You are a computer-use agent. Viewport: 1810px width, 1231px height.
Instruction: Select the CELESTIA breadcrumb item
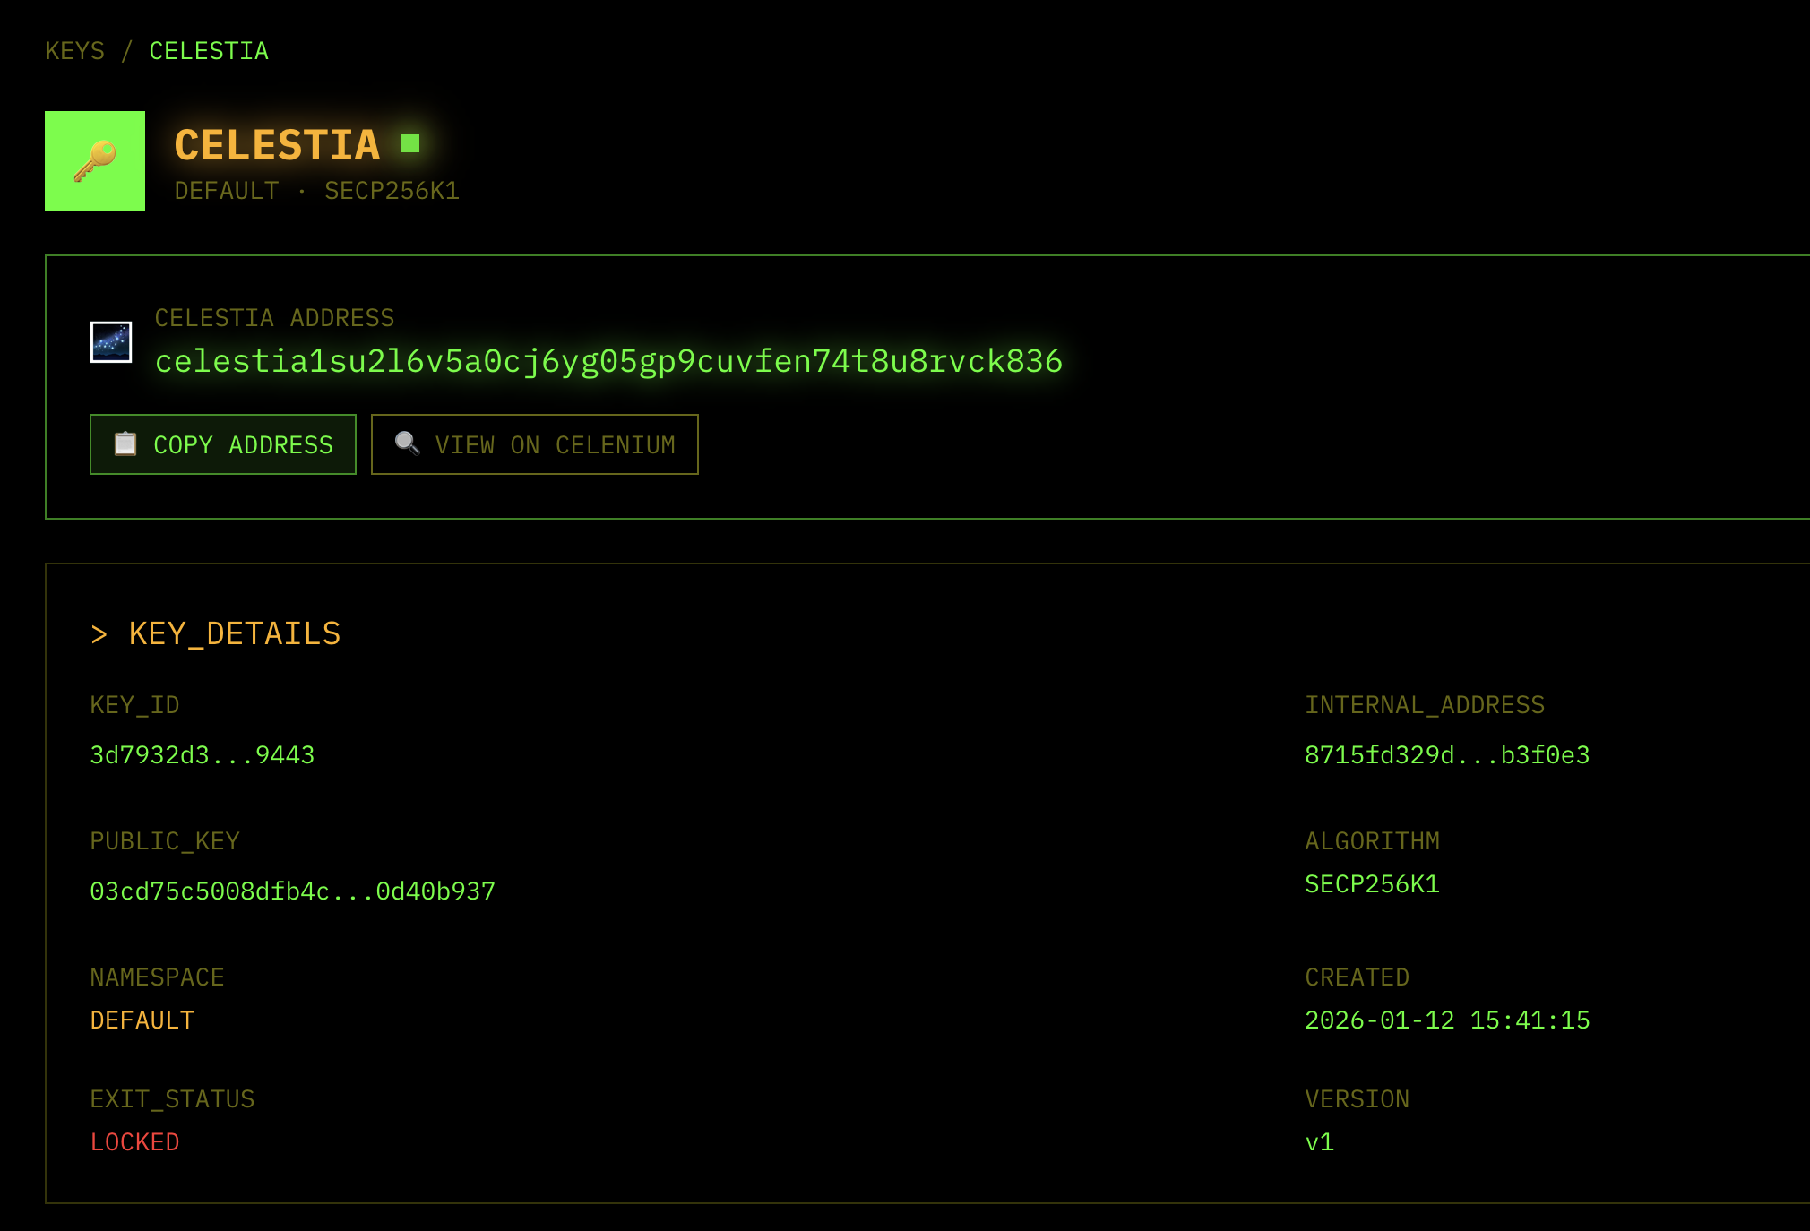click(x=209, y=51)
